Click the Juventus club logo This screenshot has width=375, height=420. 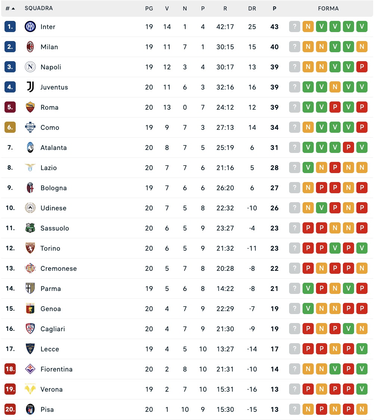(x=30, y=87)
